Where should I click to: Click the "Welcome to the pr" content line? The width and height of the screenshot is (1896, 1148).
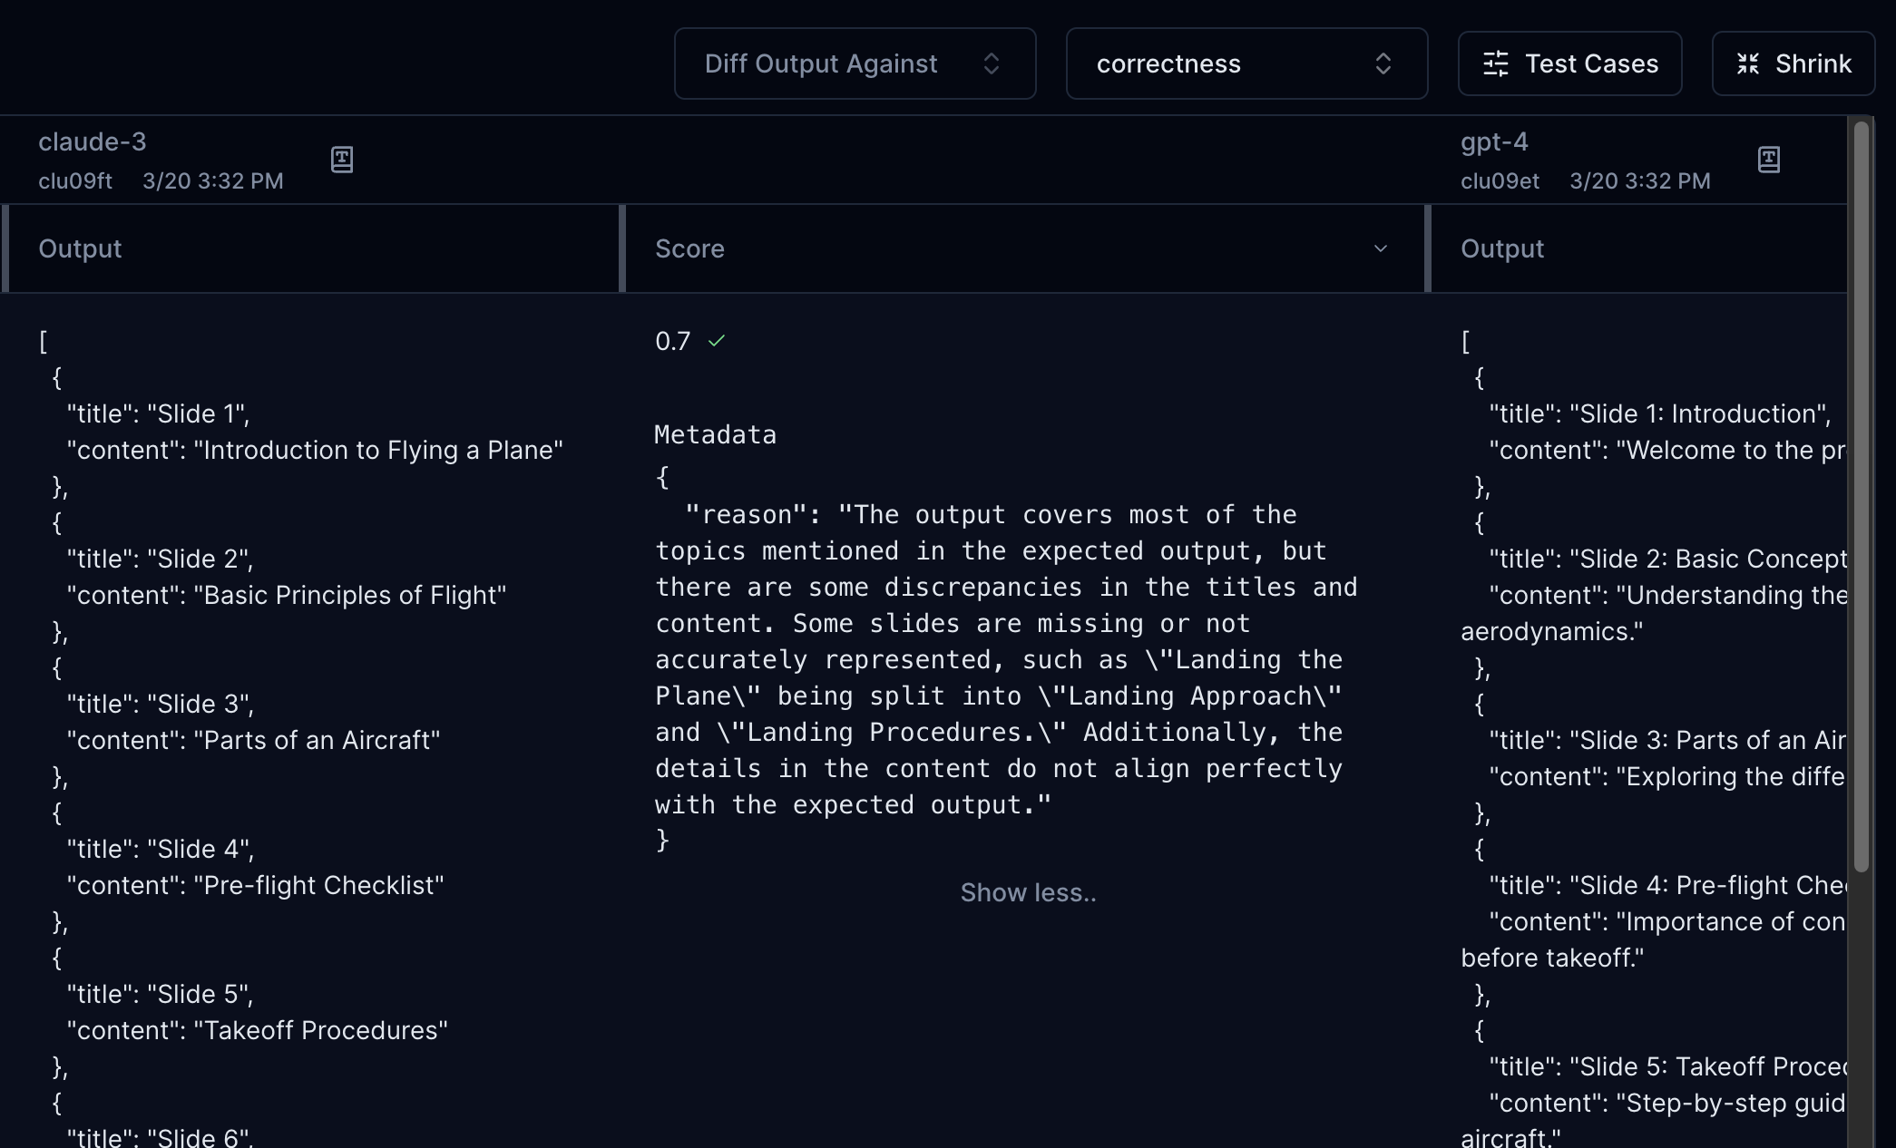pos(1667,451)
